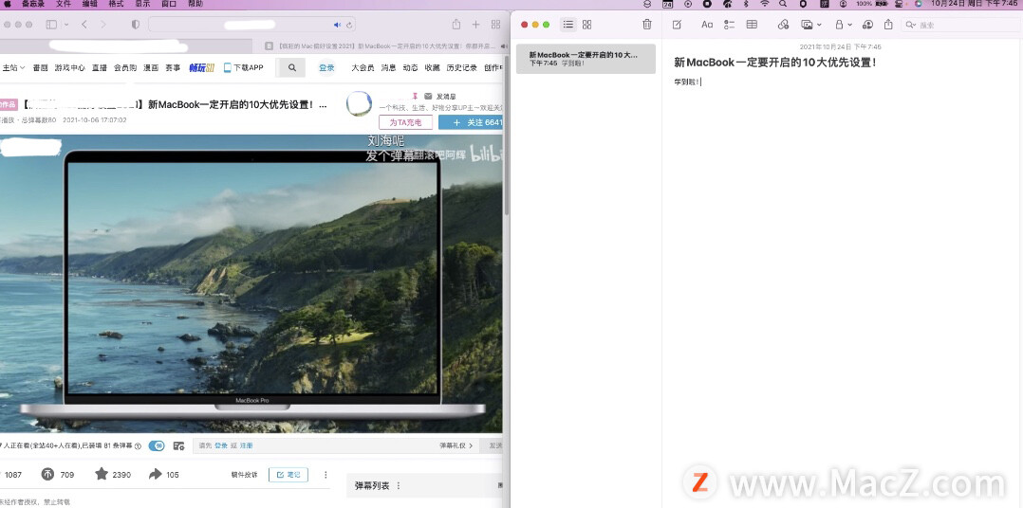The image size is (1023, 508).
Task: Open the bilibili 消息 link
Action: tap(388, 67)
